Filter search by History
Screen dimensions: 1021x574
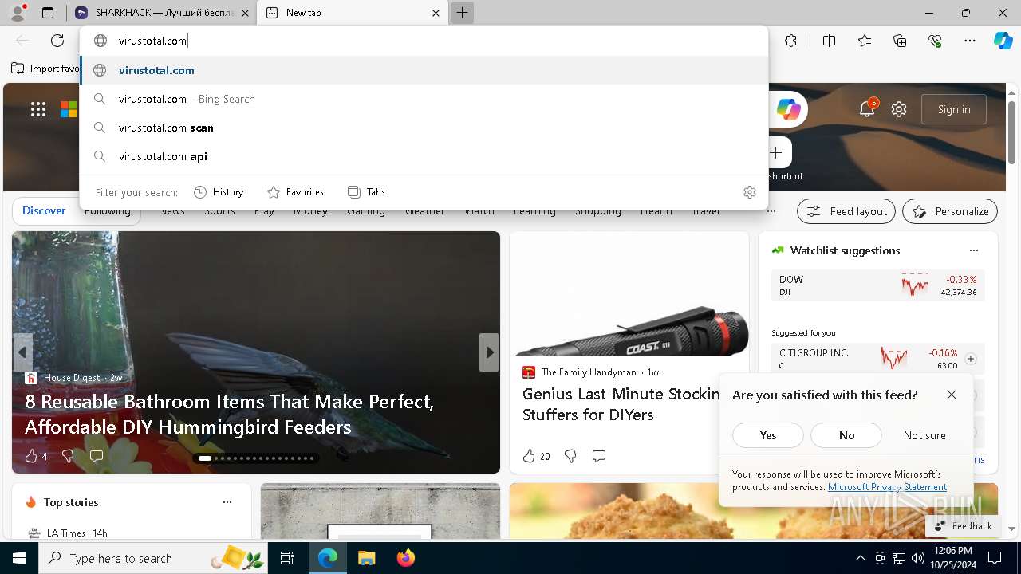point(219,192)
